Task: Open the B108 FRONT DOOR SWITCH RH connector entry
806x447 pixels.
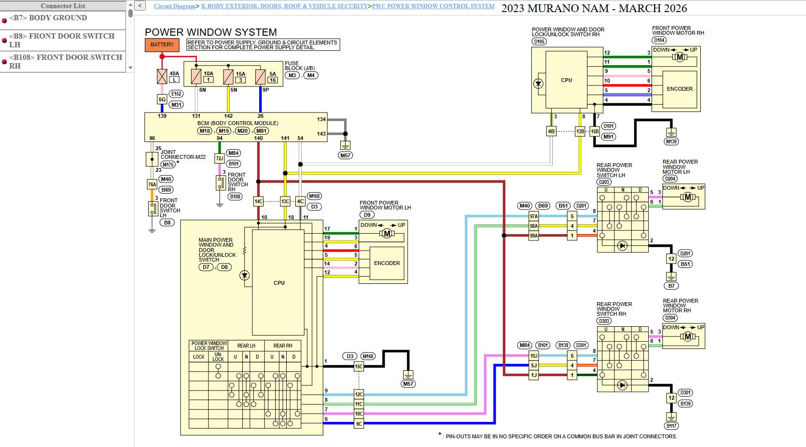Action: (66, 61)
